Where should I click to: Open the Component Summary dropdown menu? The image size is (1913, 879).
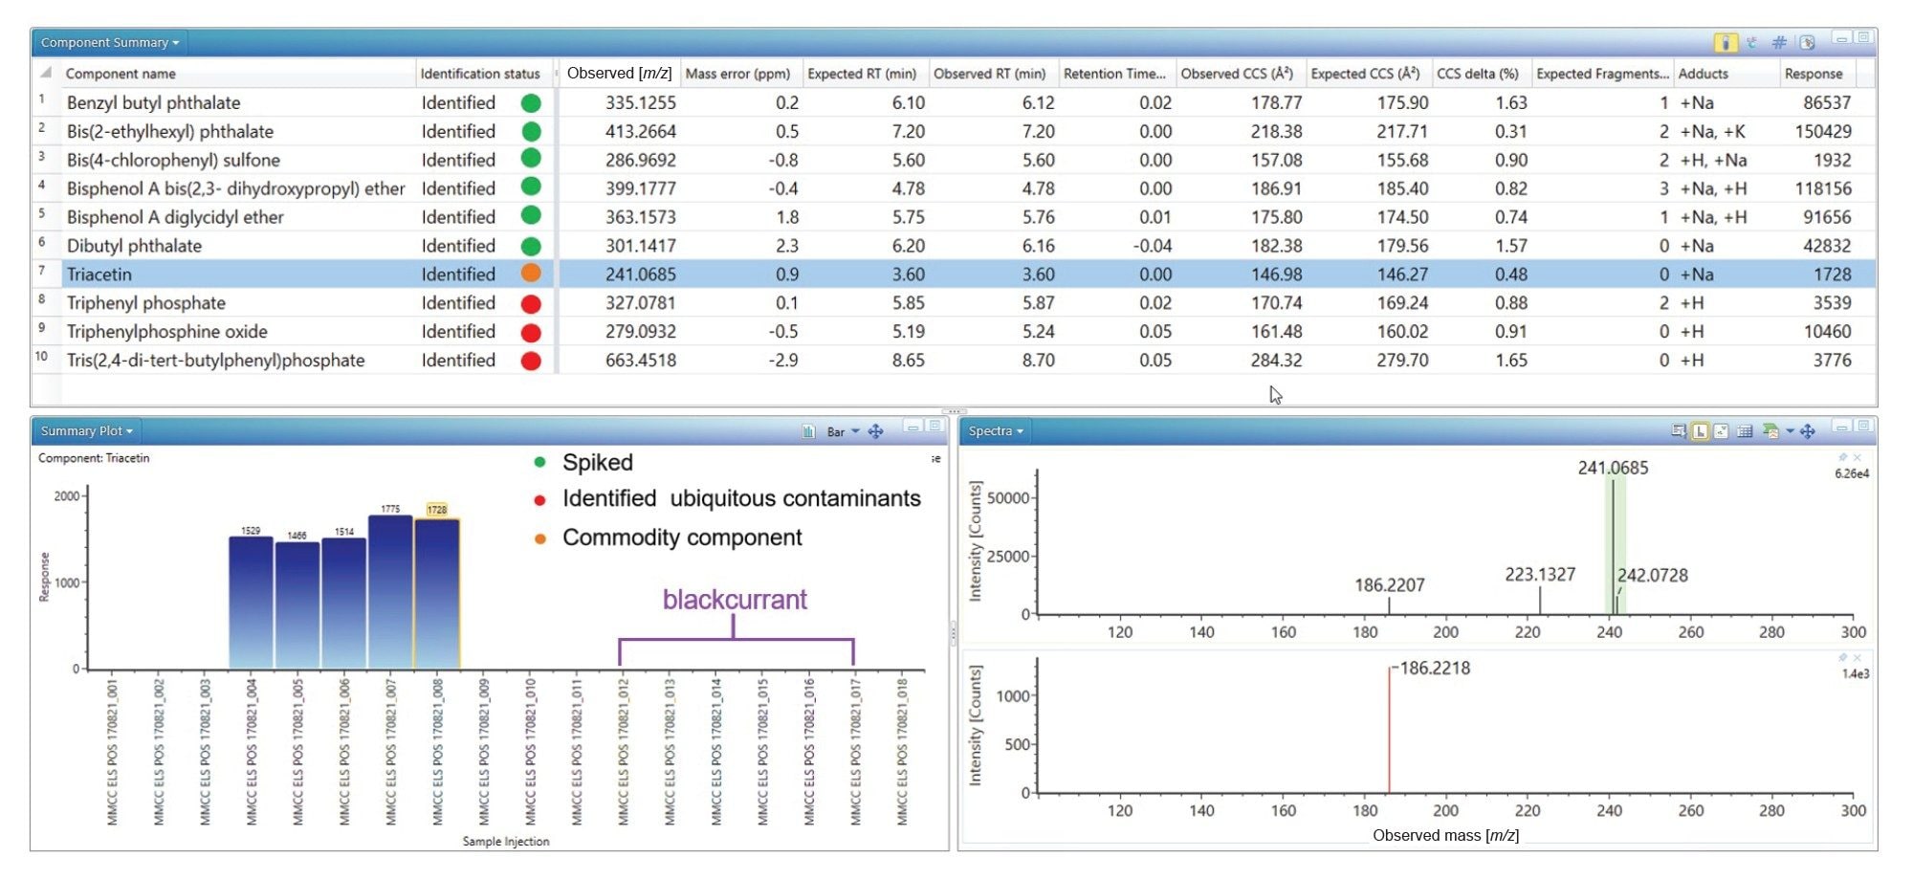pos(109,42)
